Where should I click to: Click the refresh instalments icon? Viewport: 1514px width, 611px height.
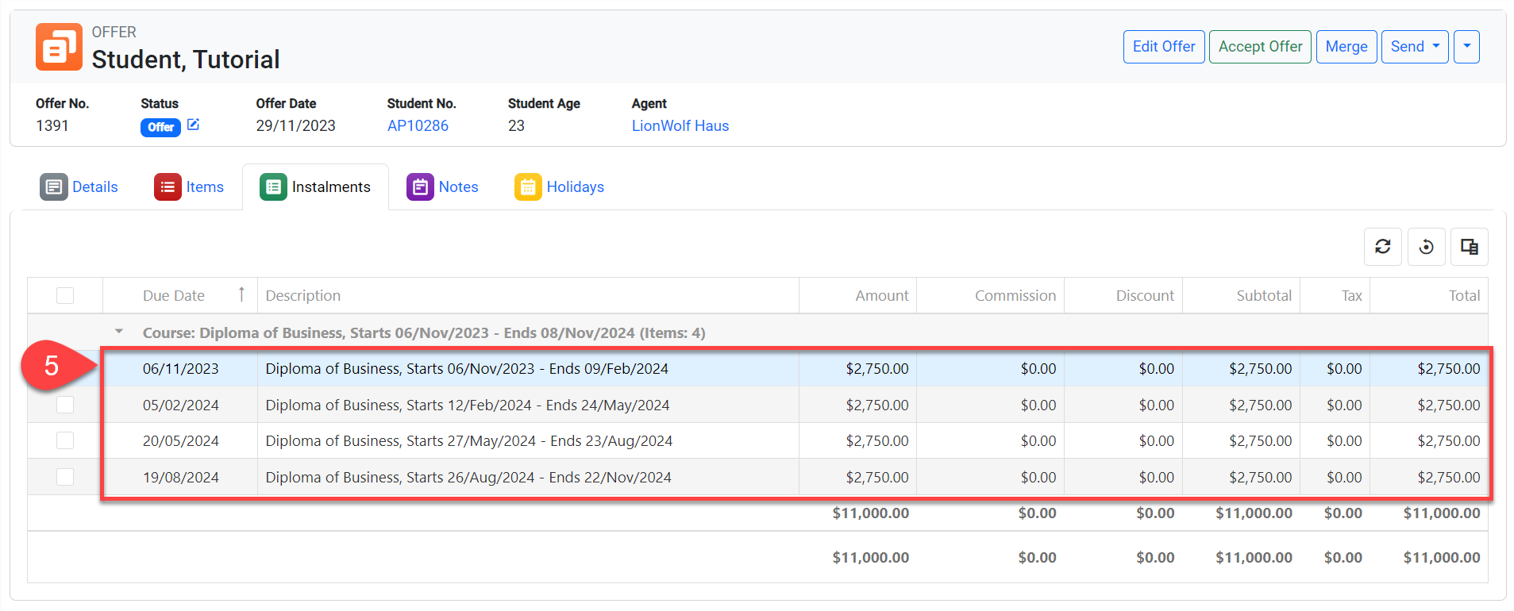pyautogui.click(x=1382, y=247)
